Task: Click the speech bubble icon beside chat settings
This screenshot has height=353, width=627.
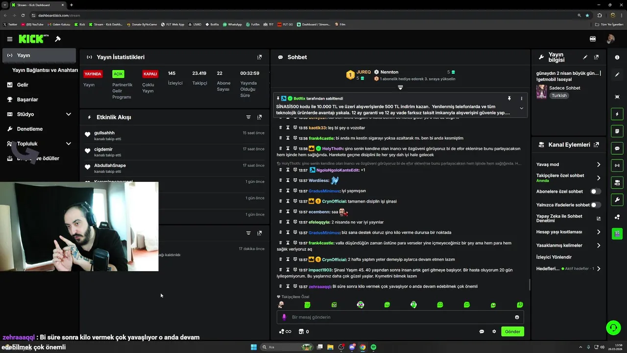Action: tap(482, 331)
